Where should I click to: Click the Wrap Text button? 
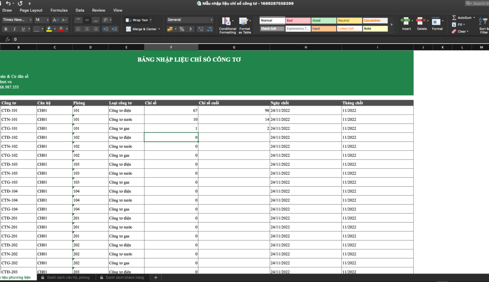tap(138, 20)
